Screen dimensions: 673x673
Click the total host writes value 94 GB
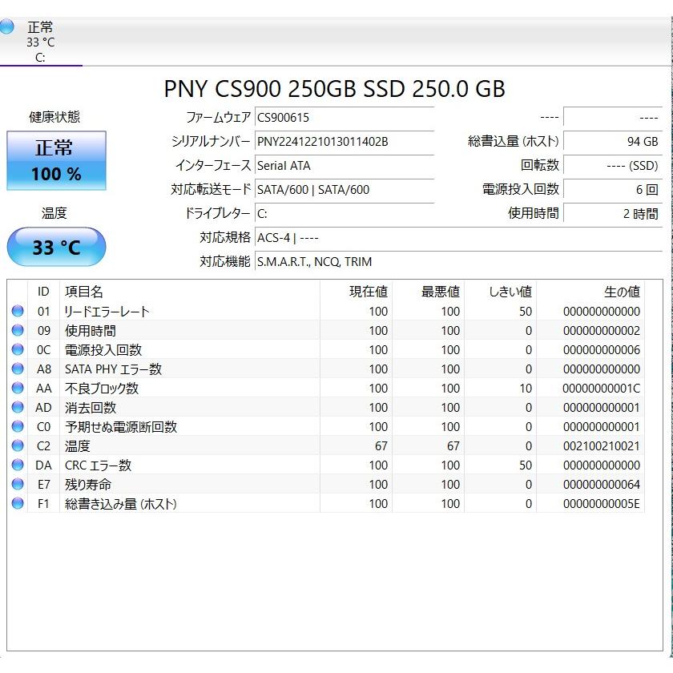pyautogui.click(x=612, y=141)
